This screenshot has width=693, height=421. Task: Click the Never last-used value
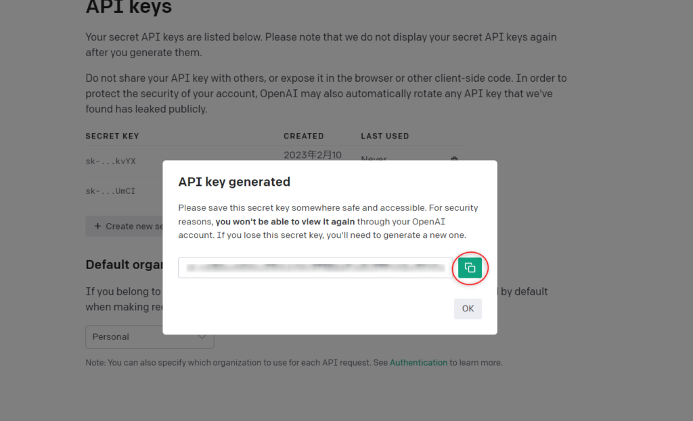click(x=374, y=158)
